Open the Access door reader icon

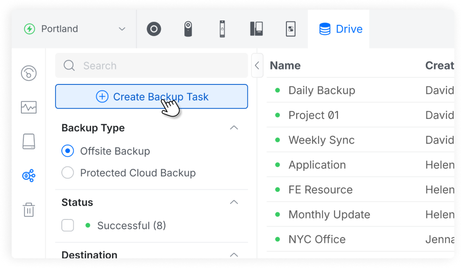[222, 29]
